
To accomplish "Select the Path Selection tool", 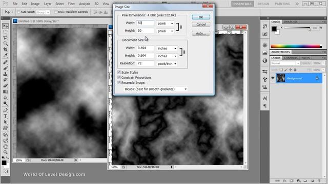I will (6, 122).
